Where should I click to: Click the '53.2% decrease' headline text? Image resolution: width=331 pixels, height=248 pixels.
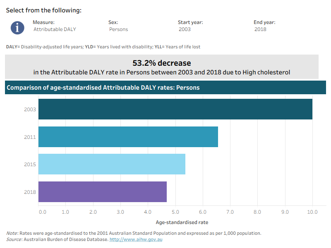[162, 63]
